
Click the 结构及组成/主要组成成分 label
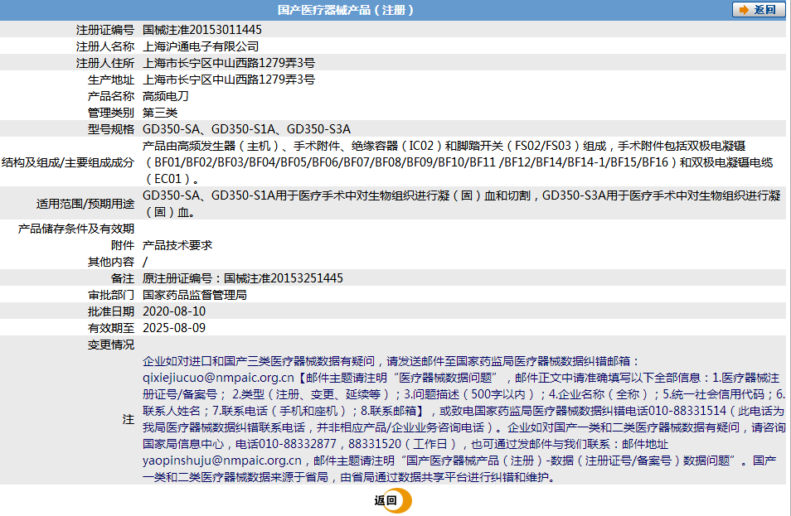pos(68,162)
